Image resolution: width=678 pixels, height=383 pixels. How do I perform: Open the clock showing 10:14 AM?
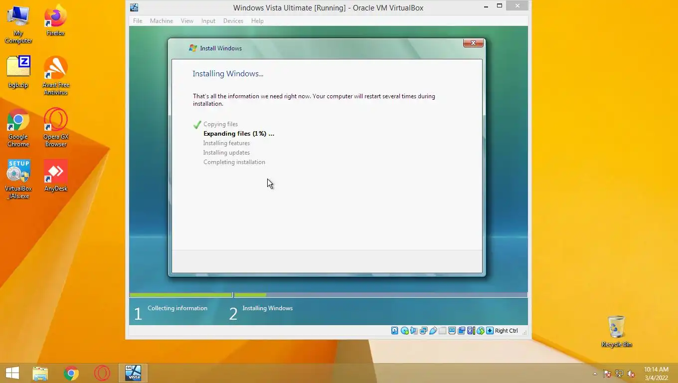point(656,374)
